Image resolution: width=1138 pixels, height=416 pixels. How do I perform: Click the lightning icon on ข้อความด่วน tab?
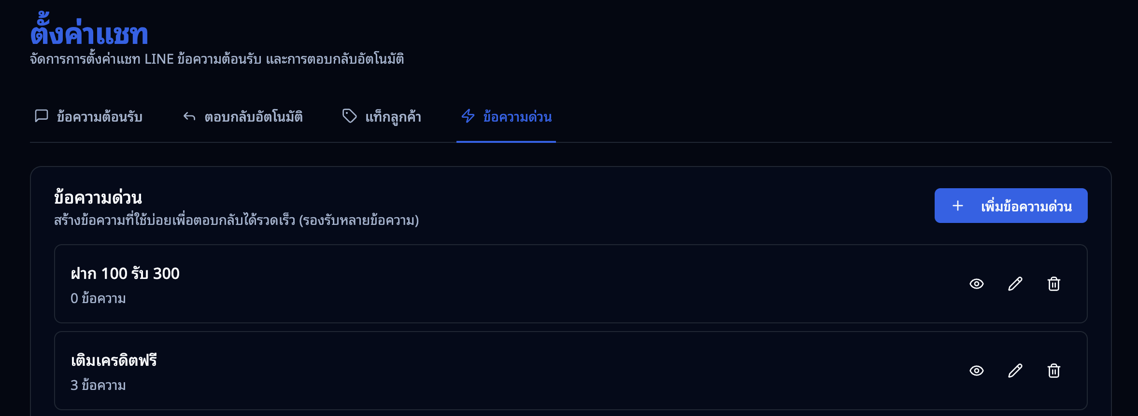coord(467,116)
